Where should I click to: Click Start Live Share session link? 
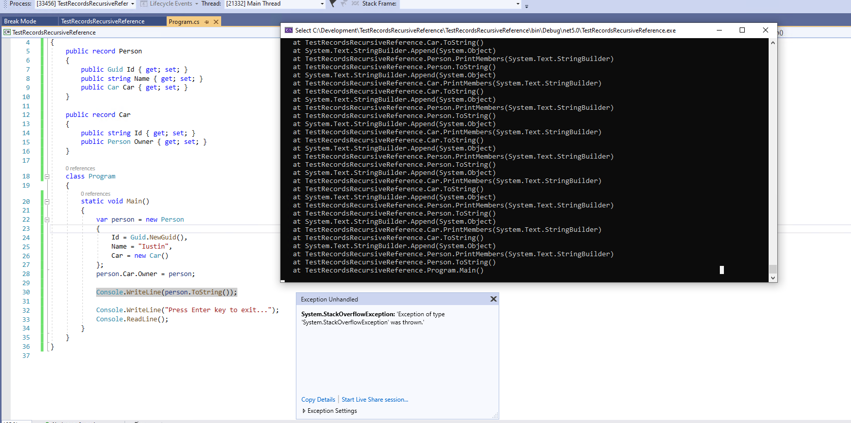click(375, 400)
